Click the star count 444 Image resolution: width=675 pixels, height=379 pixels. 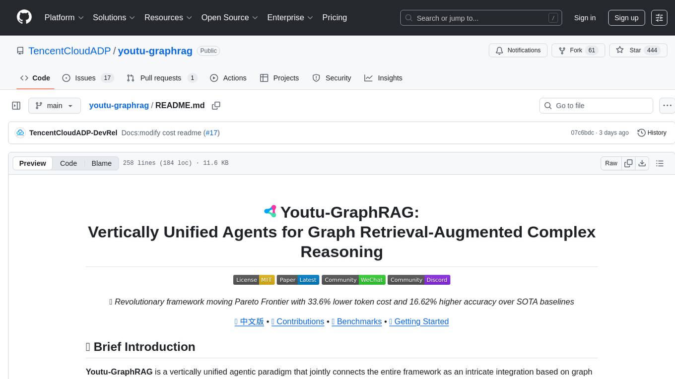coord(652,51)
